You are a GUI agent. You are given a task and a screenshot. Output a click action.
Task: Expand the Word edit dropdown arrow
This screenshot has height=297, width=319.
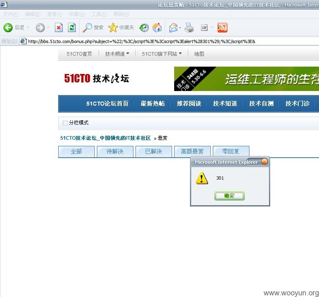(x=212, y=27)
